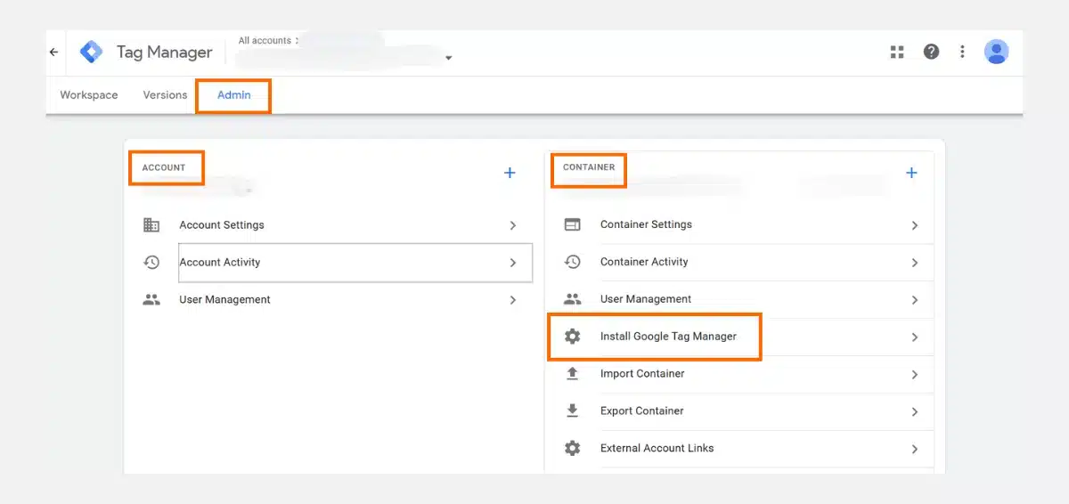Click the All accounts breadcrumb link
1069x504 pixels.
265,41
